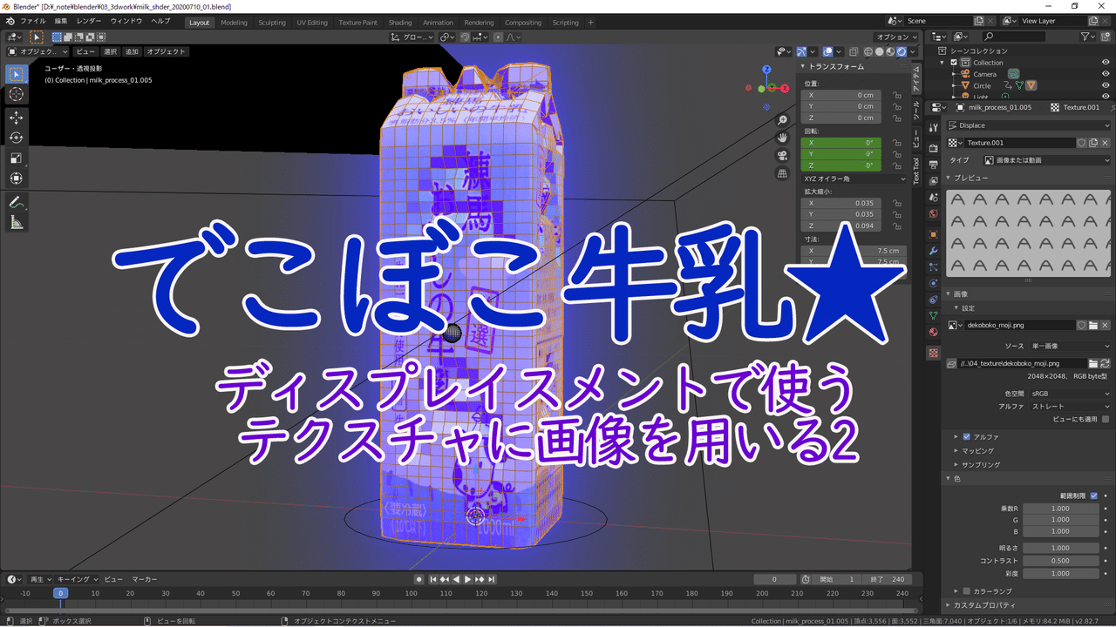
Task: Select the Box Select tool
Action: pos(16,74)
